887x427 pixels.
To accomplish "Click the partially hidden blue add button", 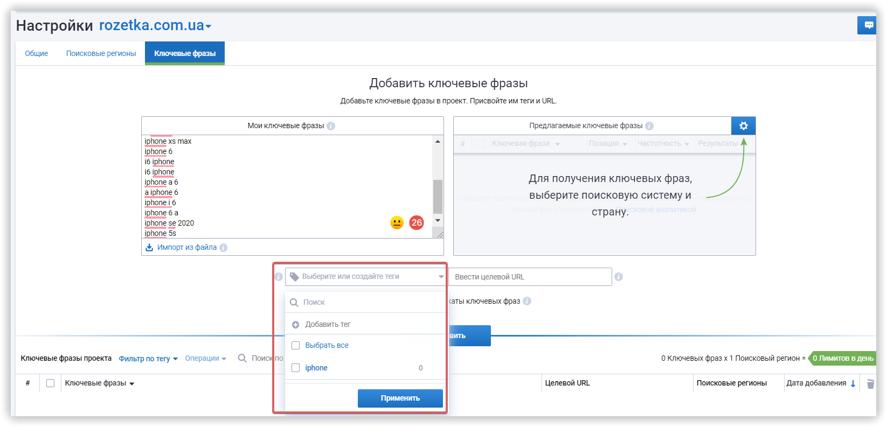I will 469,335.
